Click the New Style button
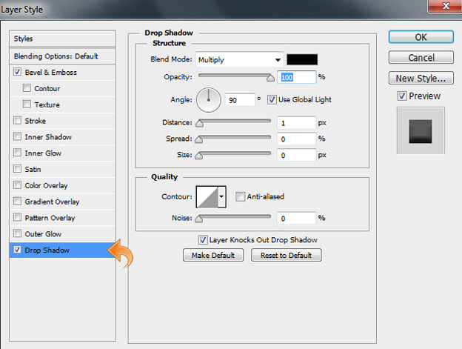This screenshot has height=349, width=462. [421, 79]
